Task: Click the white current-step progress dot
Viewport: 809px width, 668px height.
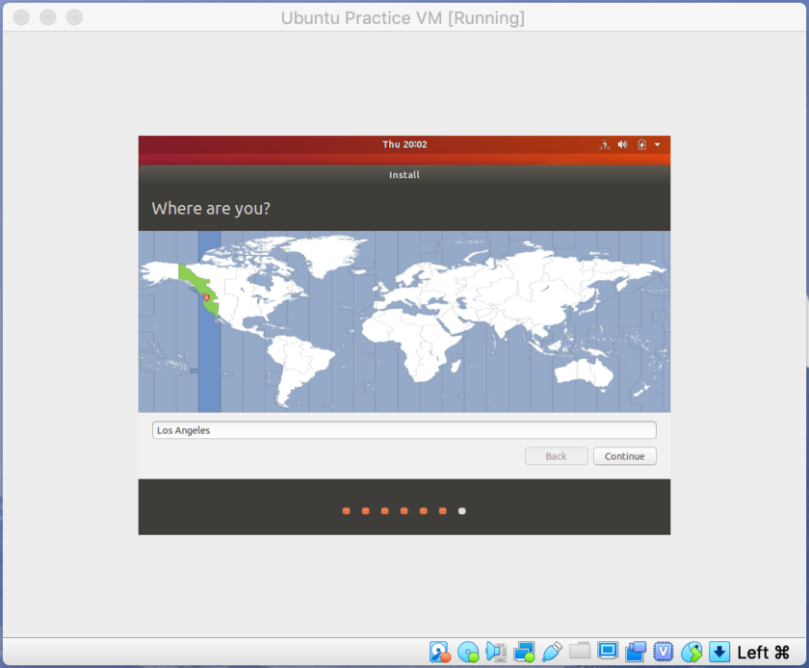Action: point(461,511)
